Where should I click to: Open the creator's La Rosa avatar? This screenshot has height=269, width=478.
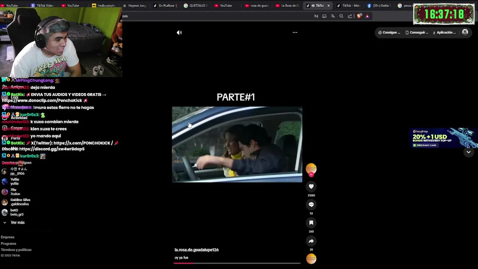click(x=311, y=168)
